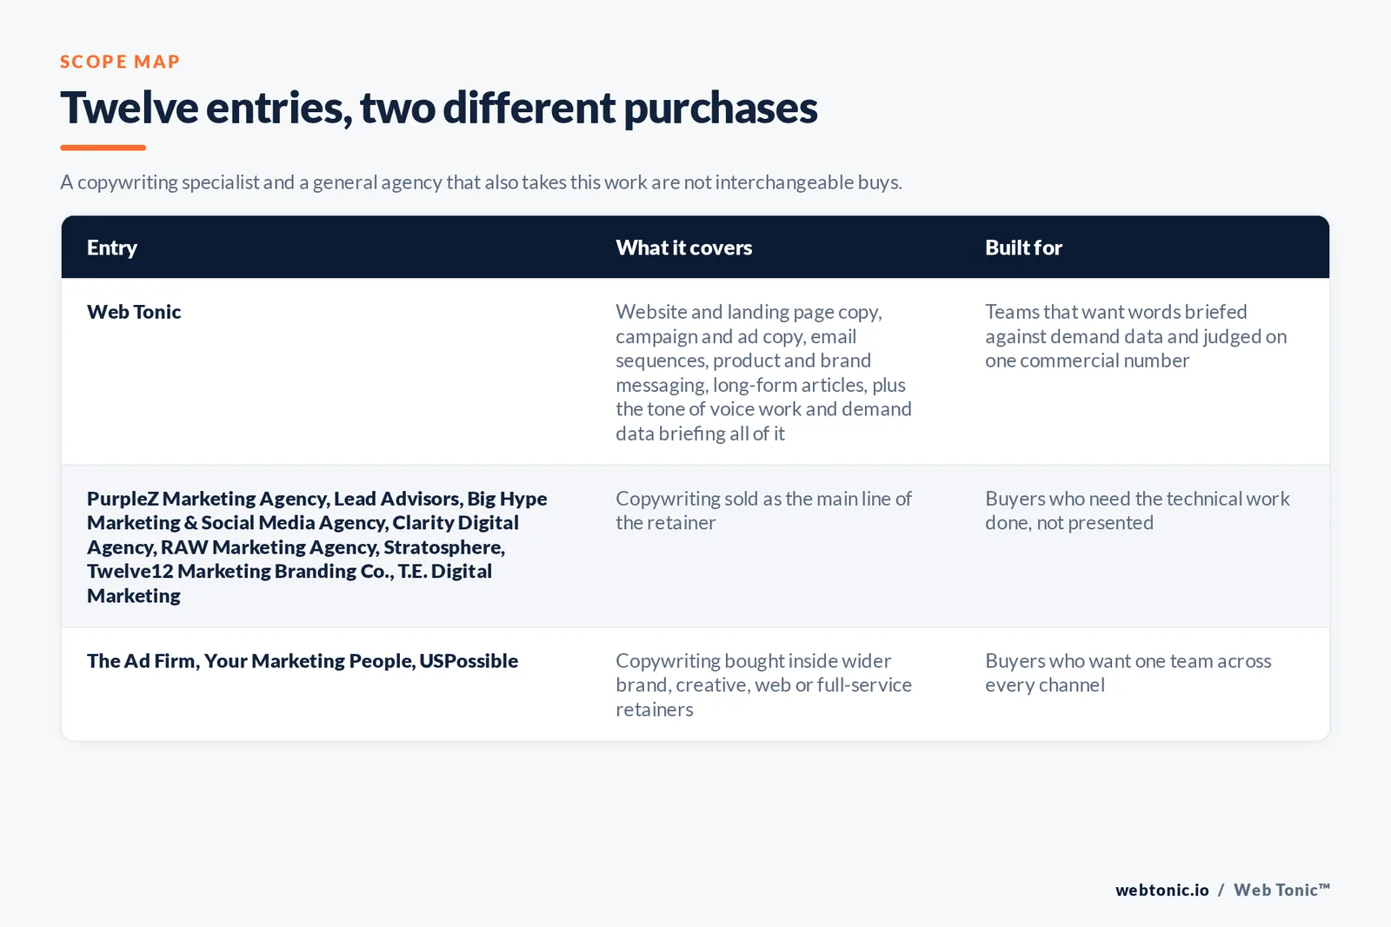Click the USPossible entry name
The height and width of the screenshot is (927, 1391).
click(x=469, y=661)
